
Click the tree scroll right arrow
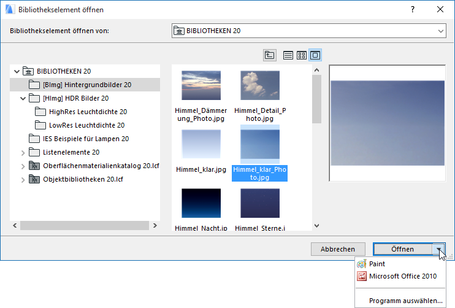click(x=155, y=225)
